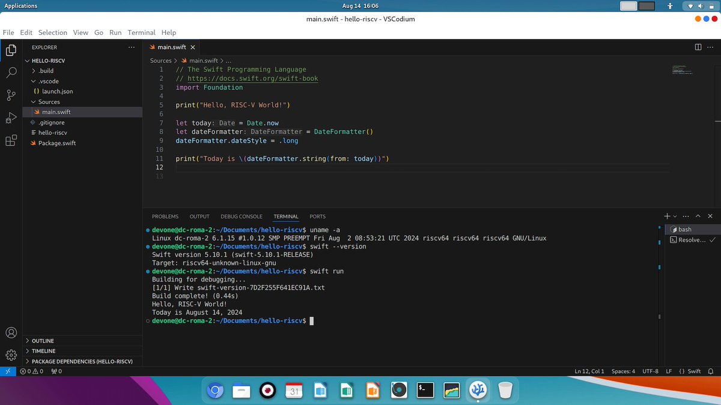The image size is (721, 405).
Task: Maximize the panel with the up chevron
Action: point(698,216)
